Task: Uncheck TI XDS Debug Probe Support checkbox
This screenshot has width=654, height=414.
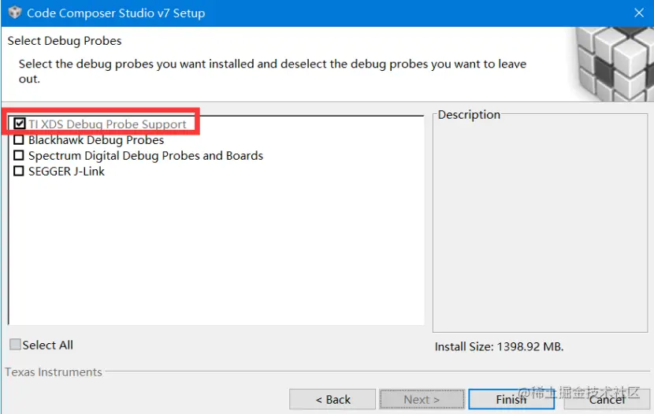Action: click(19, 124)
